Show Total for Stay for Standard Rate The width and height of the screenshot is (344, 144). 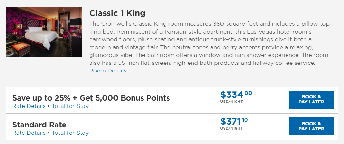pyautogui.click(x=70, y=133)
